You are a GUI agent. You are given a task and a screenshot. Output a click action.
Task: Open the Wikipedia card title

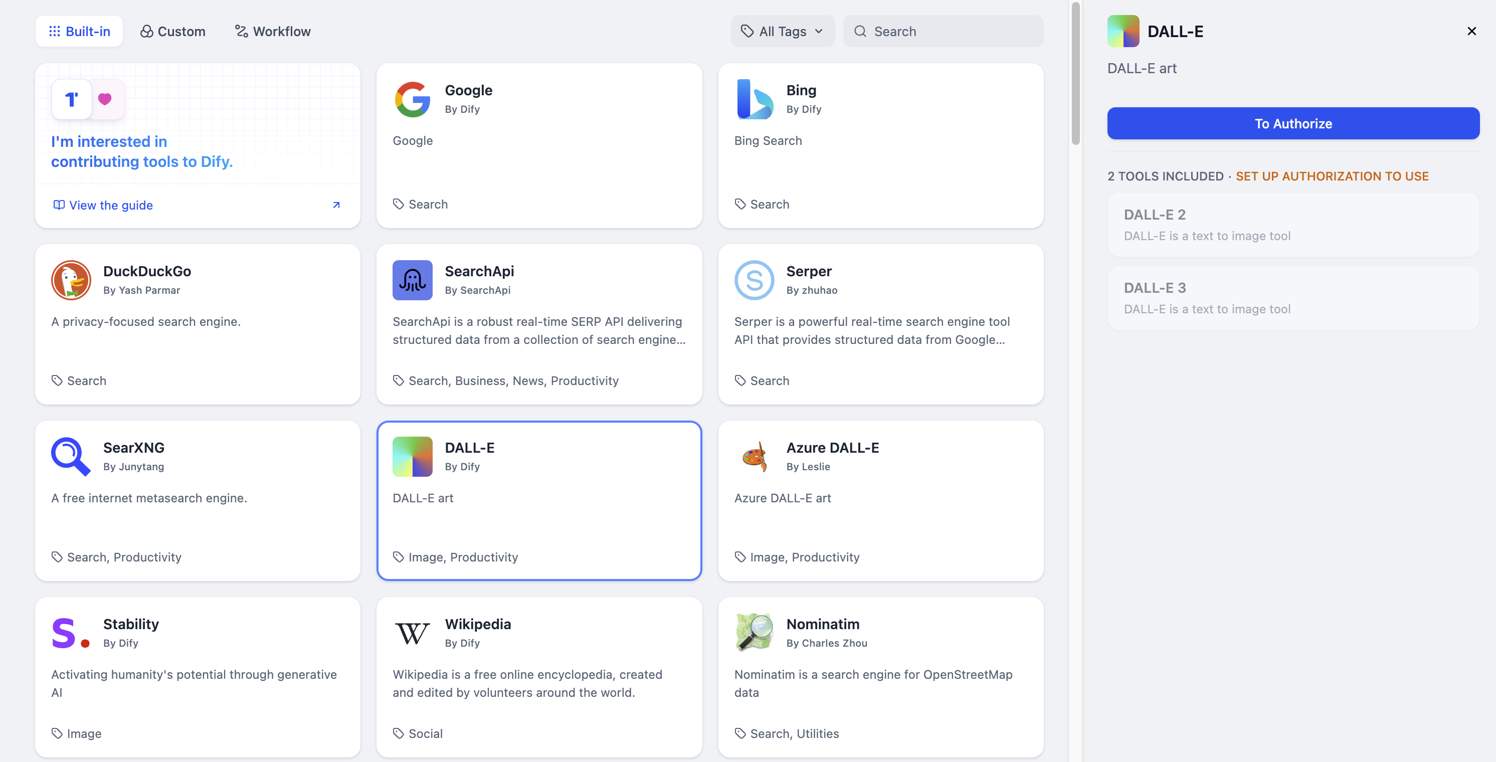[x=477, y=624]
